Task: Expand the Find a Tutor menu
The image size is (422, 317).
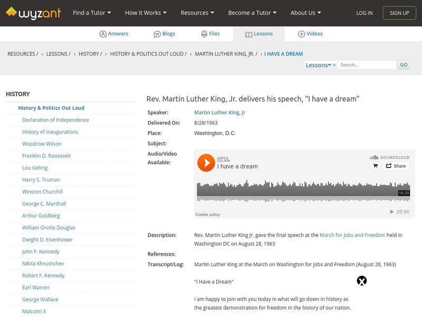Action: [x=92, y=13]
